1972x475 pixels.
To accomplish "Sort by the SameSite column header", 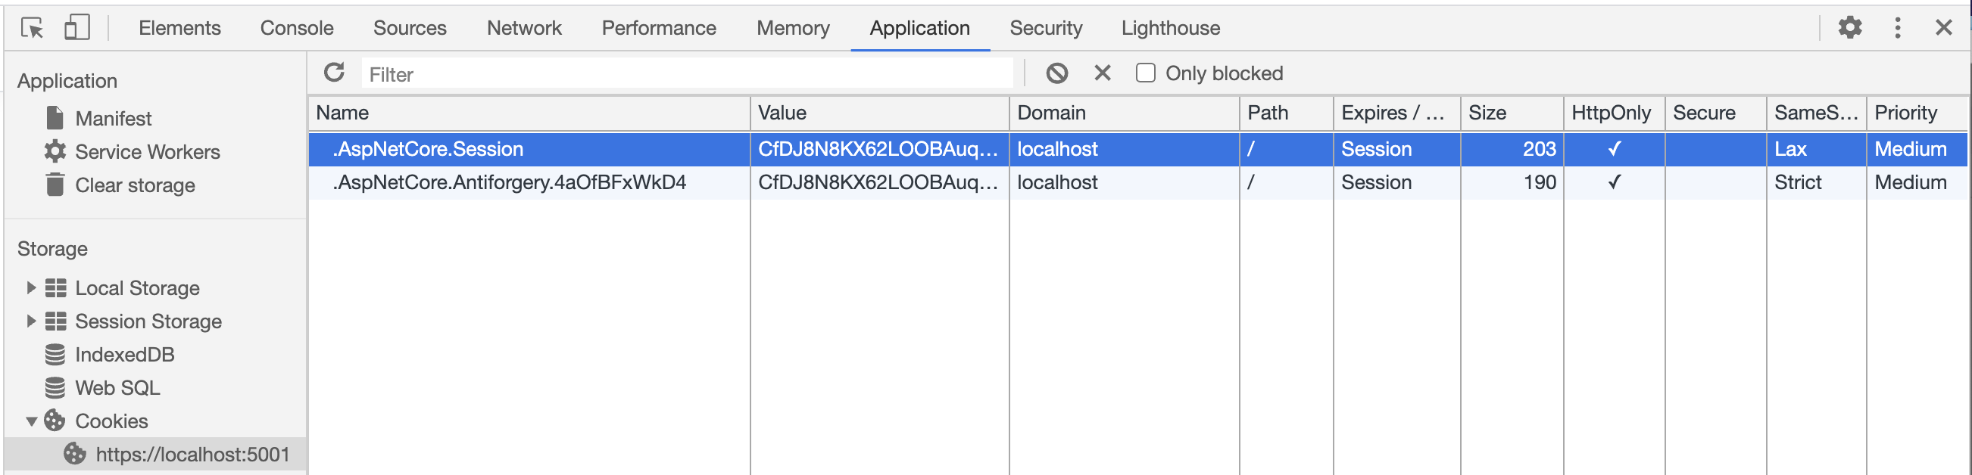I will click(x=1816, y=113).
